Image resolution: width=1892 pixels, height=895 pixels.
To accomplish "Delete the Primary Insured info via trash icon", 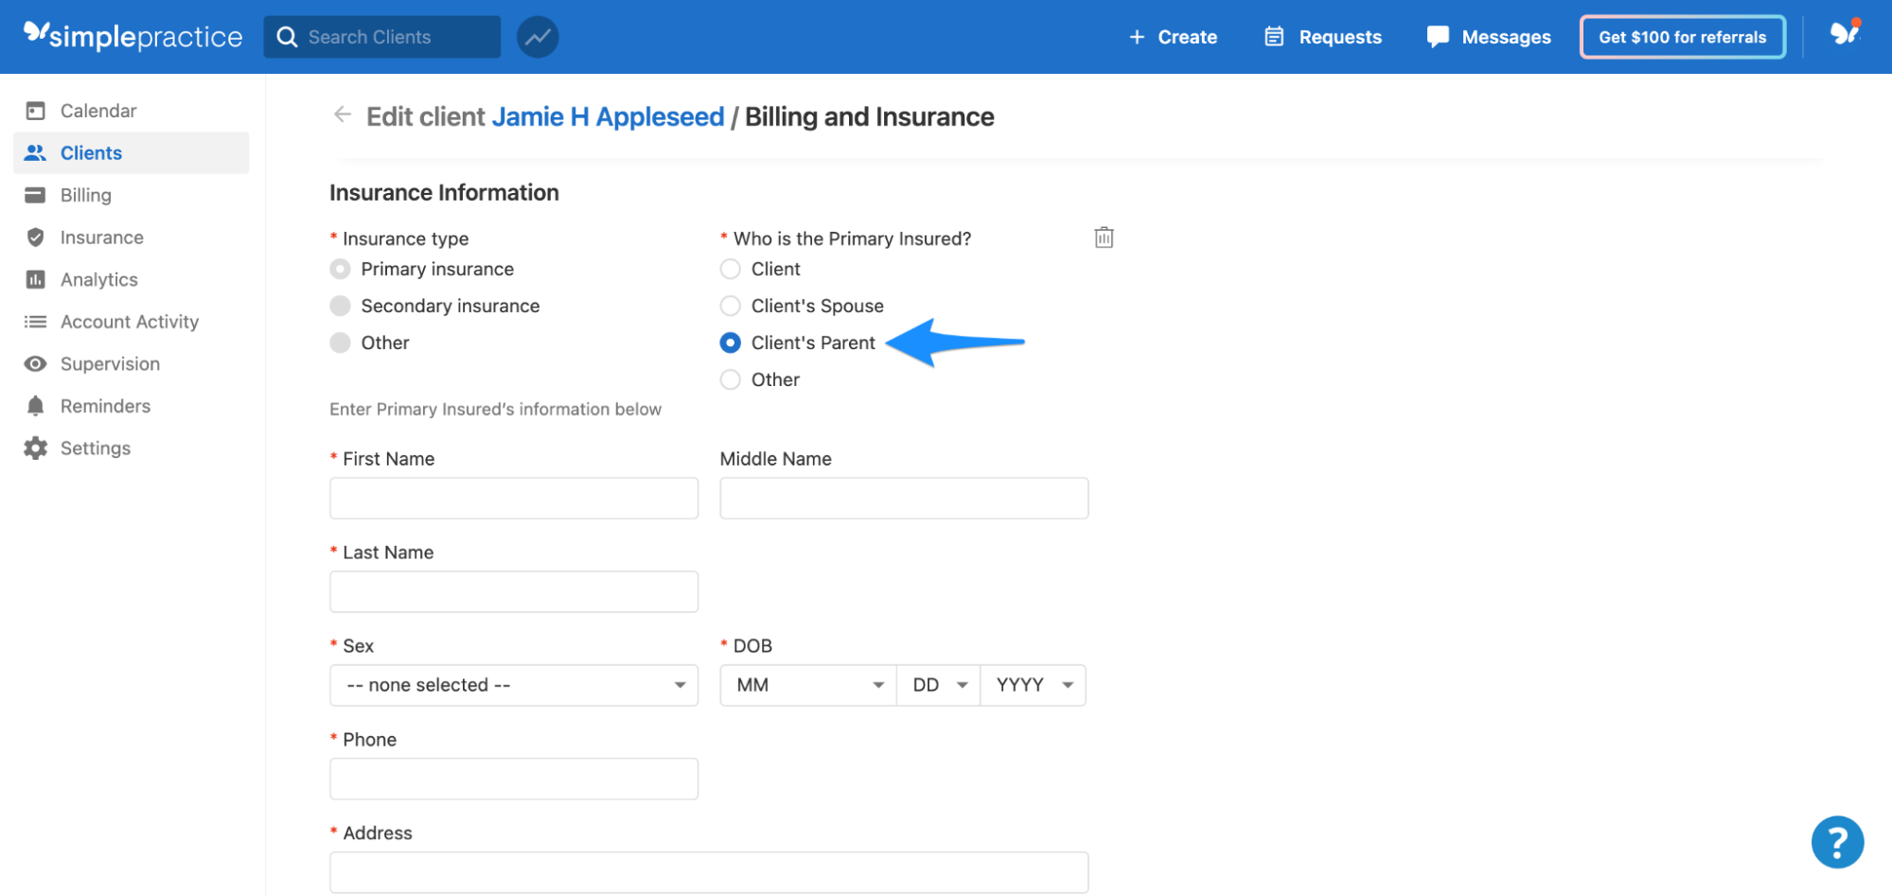I will click(x=1103, y=237).
